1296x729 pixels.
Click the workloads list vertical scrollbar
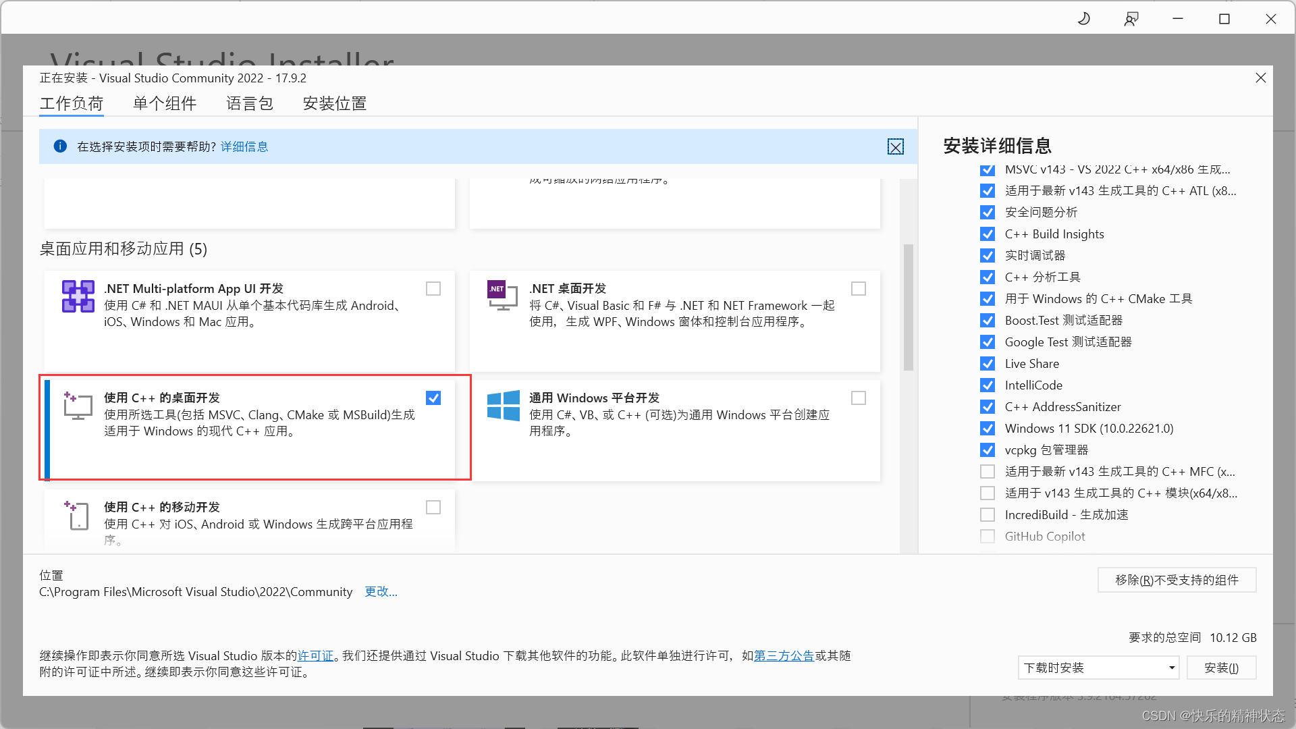pos(909,308)
